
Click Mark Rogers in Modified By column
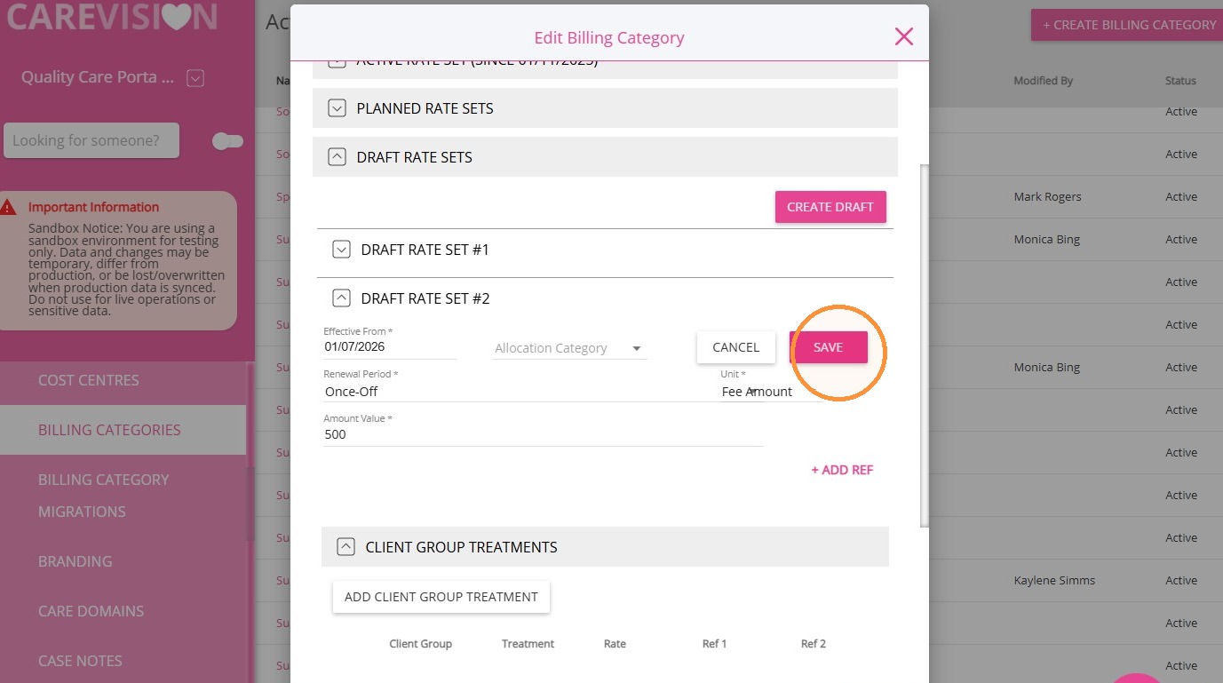pyautogui.click(x=1047, y=197)
